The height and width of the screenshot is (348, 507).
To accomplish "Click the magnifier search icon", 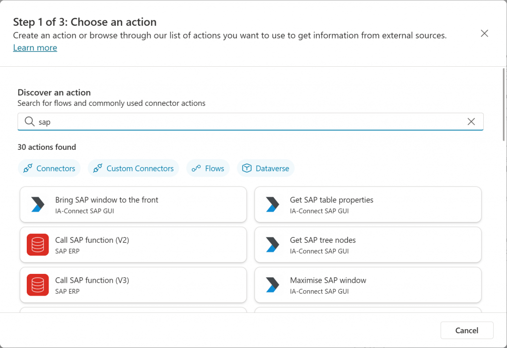I will point(29,122).
